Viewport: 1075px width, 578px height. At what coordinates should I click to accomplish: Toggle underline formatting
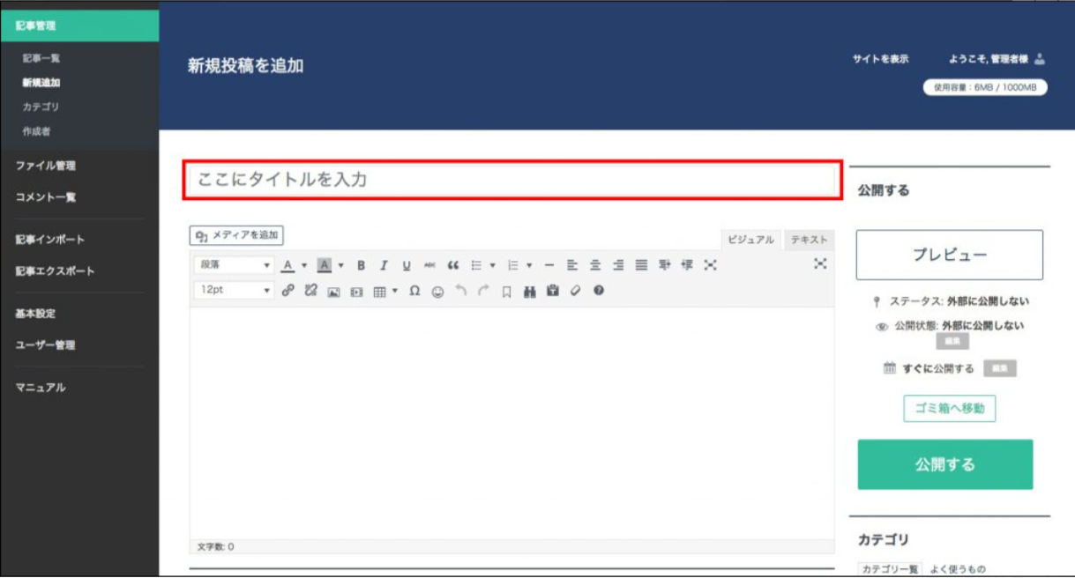[407, 265]
